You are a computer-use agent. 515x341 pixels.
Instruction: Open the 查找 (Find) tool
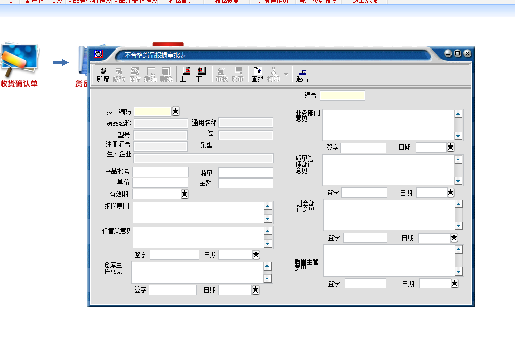click(257, 75)
